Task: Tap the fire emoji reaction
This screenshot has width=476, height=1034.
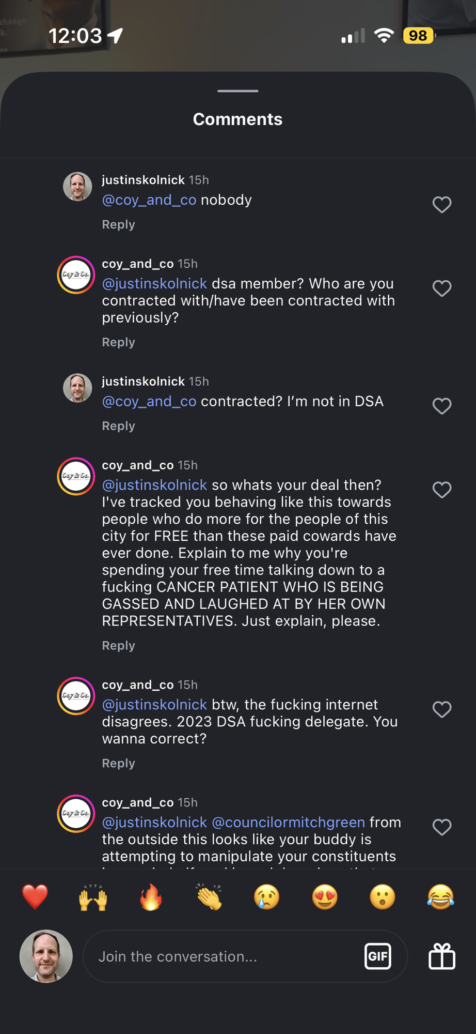Action: (x=151, y=896)
